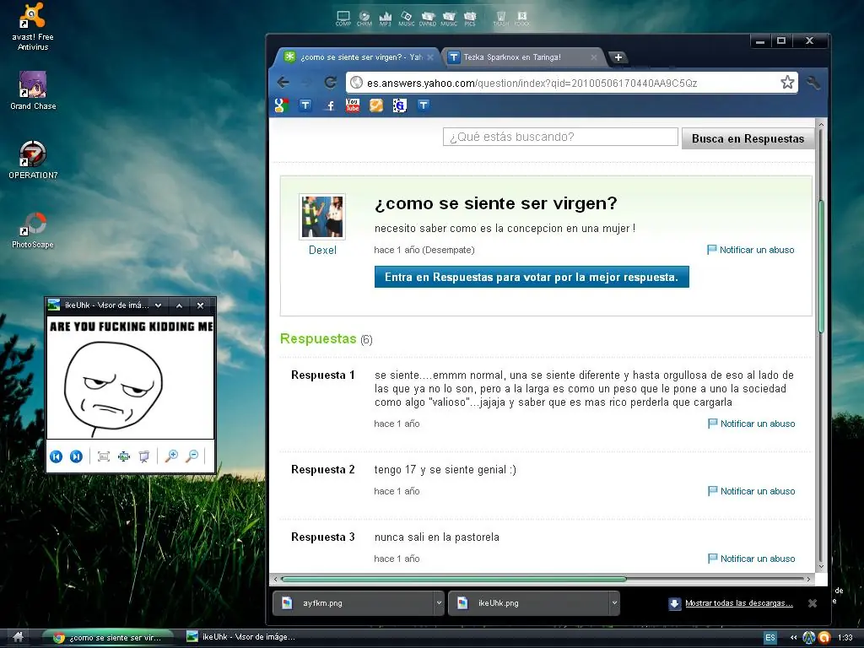The width and height of the screenshot is (864, 648).
Task: Click the ES language indicator in tray
Action: click(769, 638)
